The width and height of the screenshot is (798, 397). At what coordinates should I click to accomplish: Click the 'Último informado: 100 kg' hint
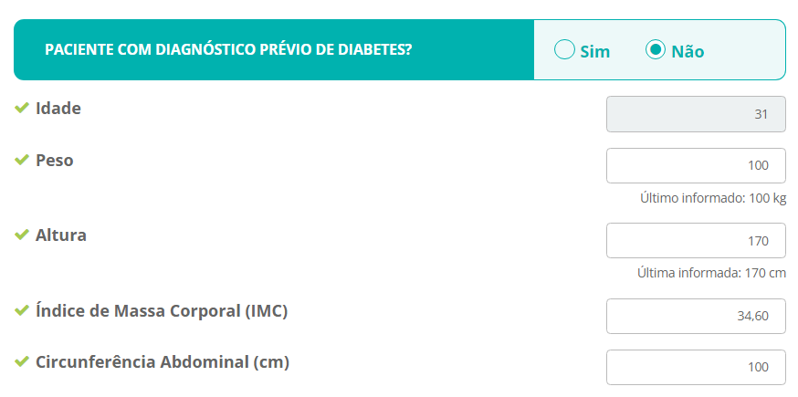click(713, 198)
